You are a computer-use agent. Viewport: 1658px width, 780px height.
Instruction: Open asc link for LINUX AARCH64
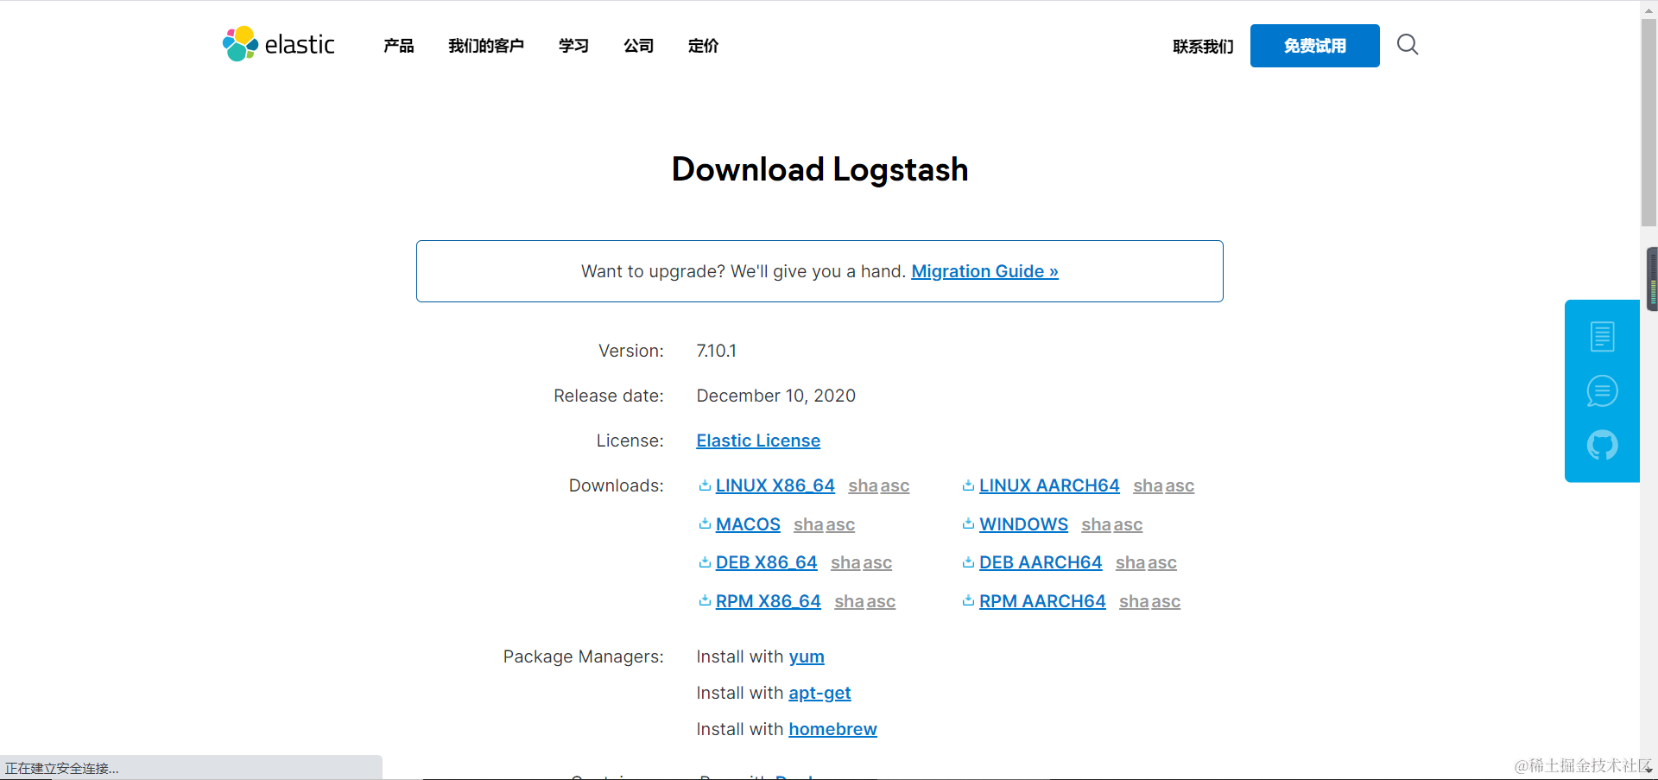(1180, 486)
